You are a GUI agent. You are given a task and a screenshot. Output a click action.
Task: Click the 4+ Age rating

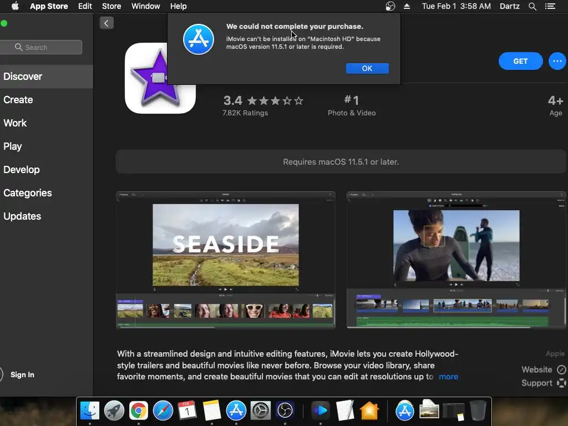click(555, 105)
